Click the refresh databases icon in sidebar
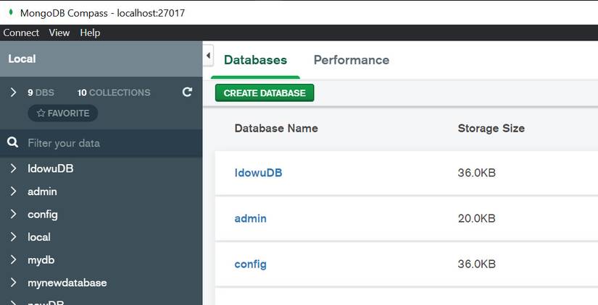 [187, 92]
